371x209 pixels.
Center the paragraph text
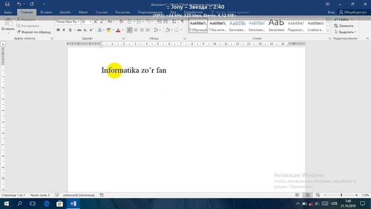(136, 30)
